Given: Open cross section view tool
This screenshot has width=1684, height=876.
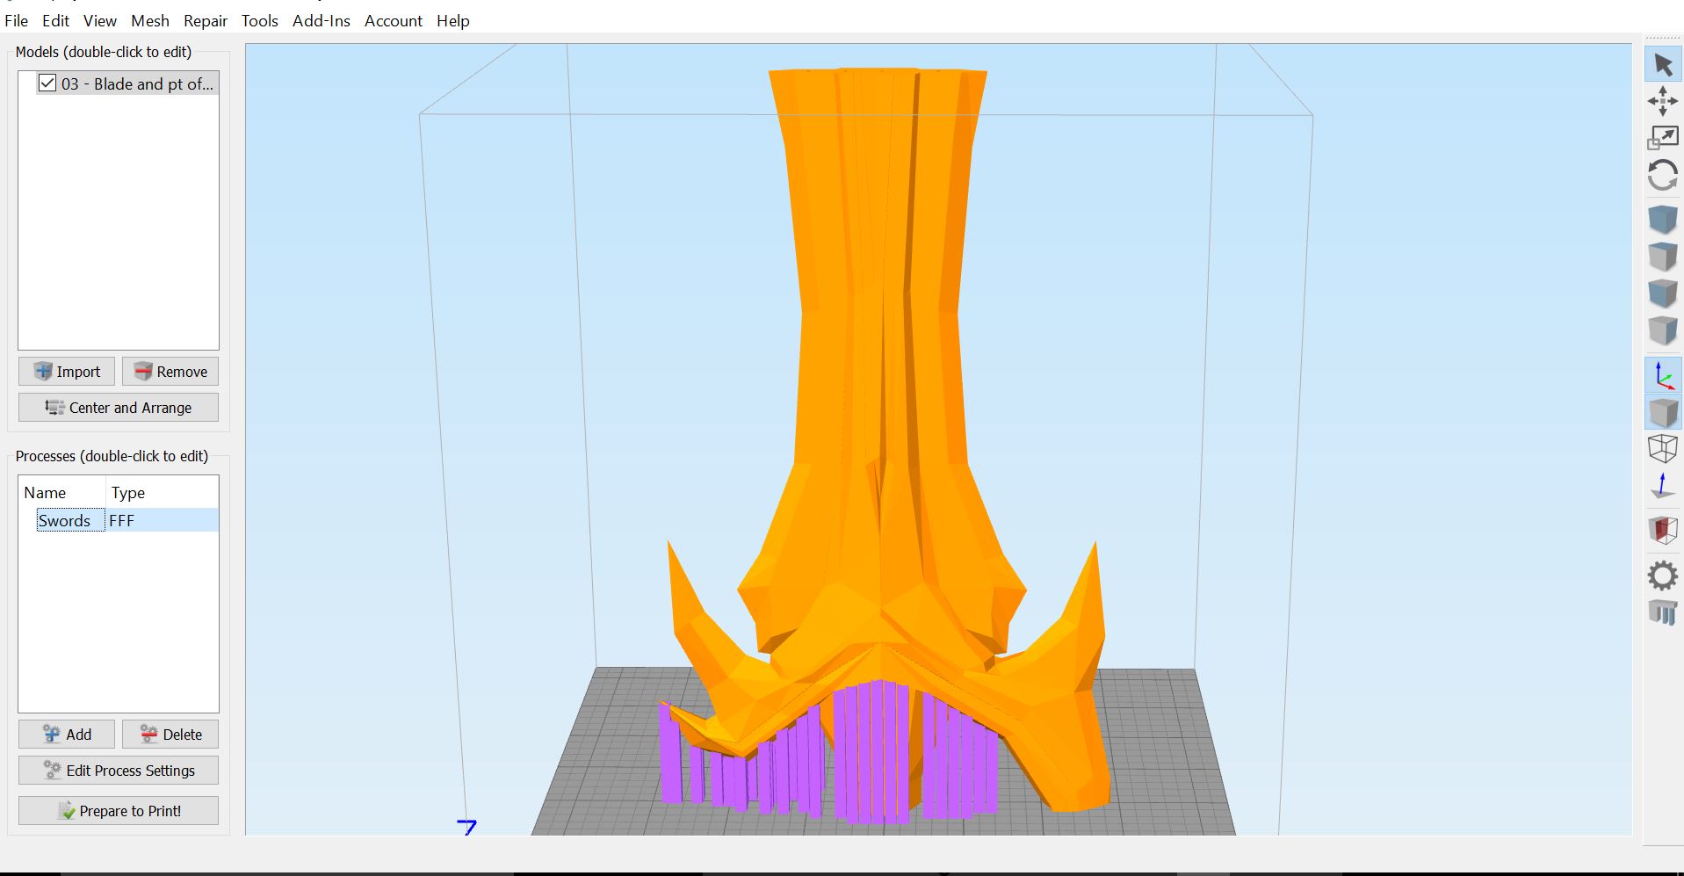Looking at the screenshot, I should (x=1663, y=530).
